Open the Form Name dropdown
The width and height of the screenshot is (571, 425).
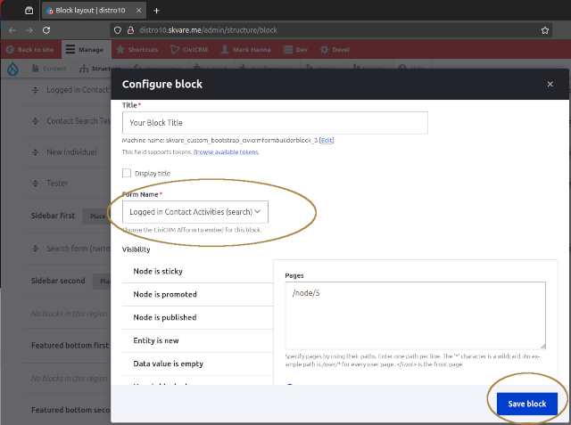click(x=195, y=212)
